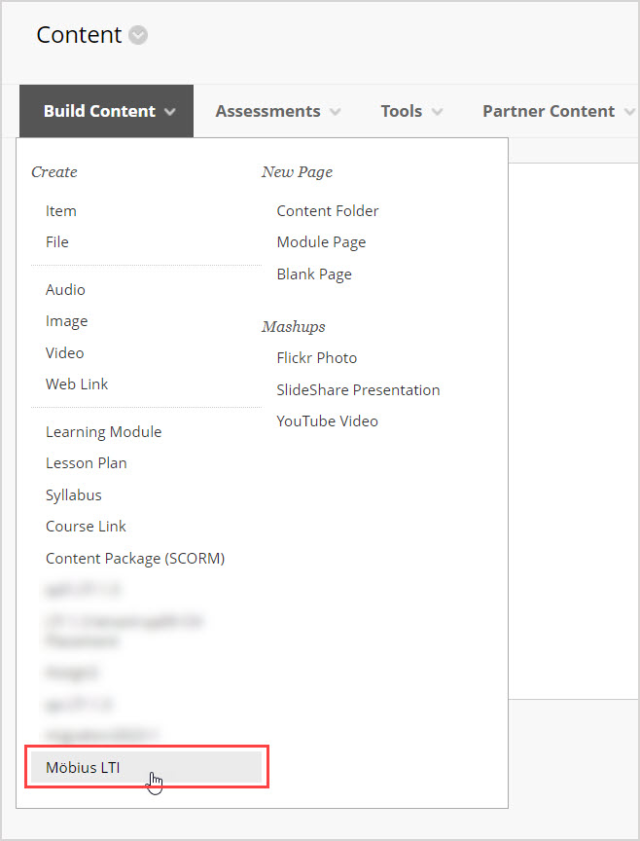Add an Image to content
Viewport: 640px width, 841px height.
coord(66,320)
